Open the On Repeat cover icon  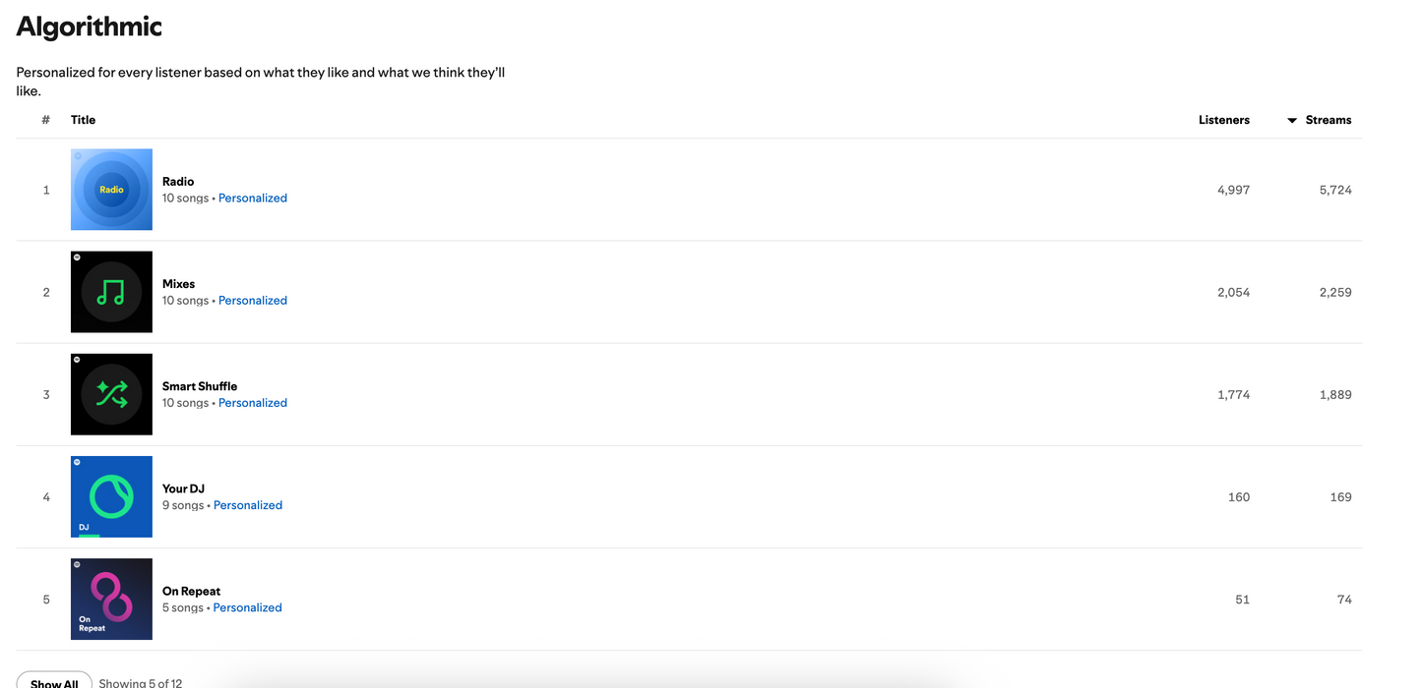click(111, 600)
